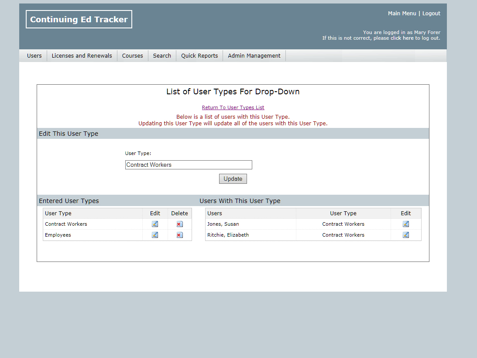This screenshot has height=358, width=477.
Task: Open the Admin Management menu
Action: pos(254,56)
